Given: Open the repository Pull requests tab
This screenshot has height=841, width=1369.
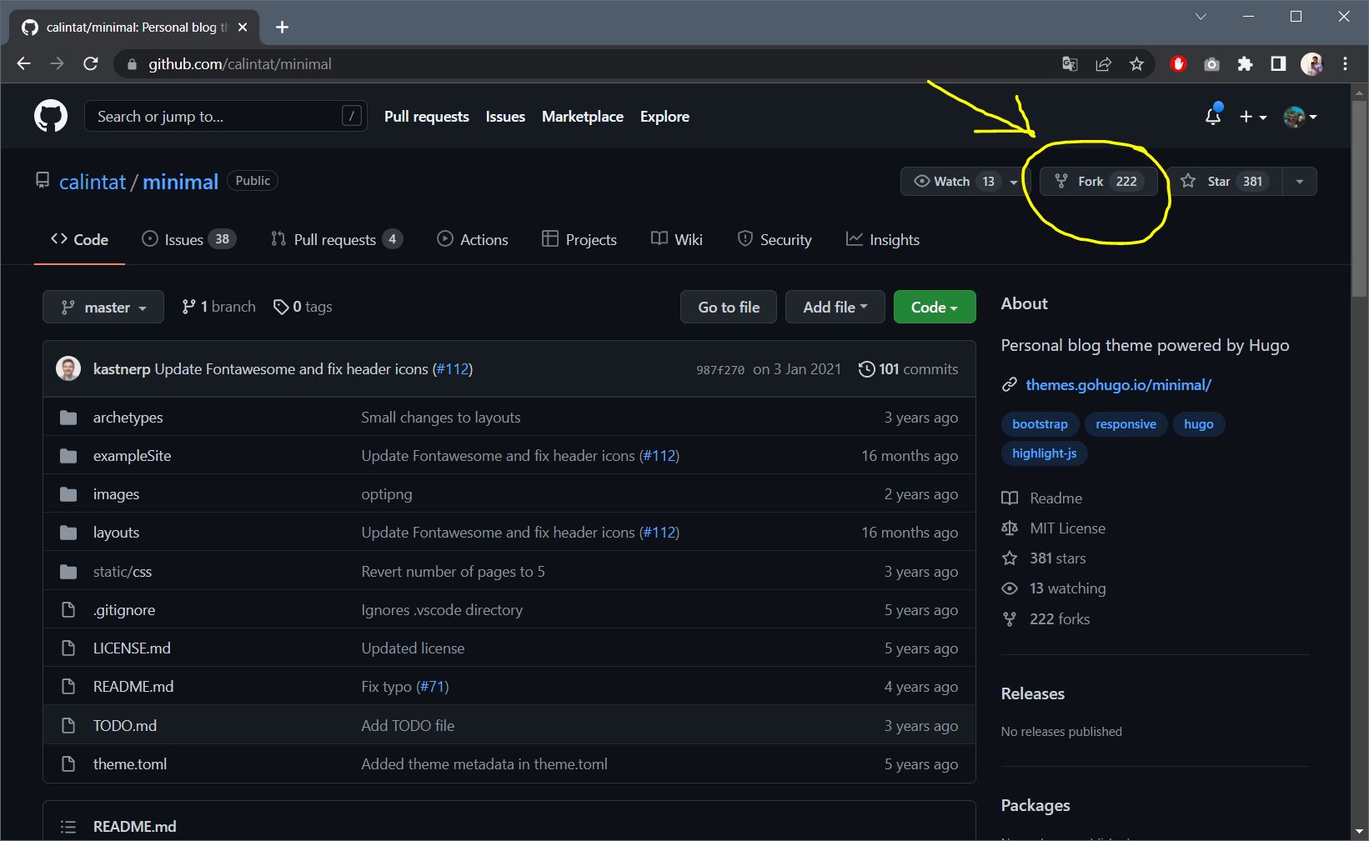Looking at the screenshot, I should [x=336, y=239].
